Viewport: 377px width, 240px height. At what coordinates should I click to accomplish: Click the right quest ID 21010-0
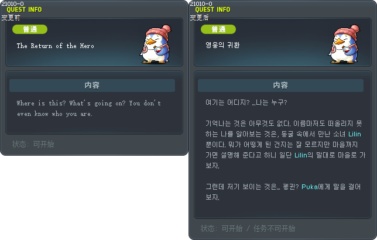coord(201,4)
